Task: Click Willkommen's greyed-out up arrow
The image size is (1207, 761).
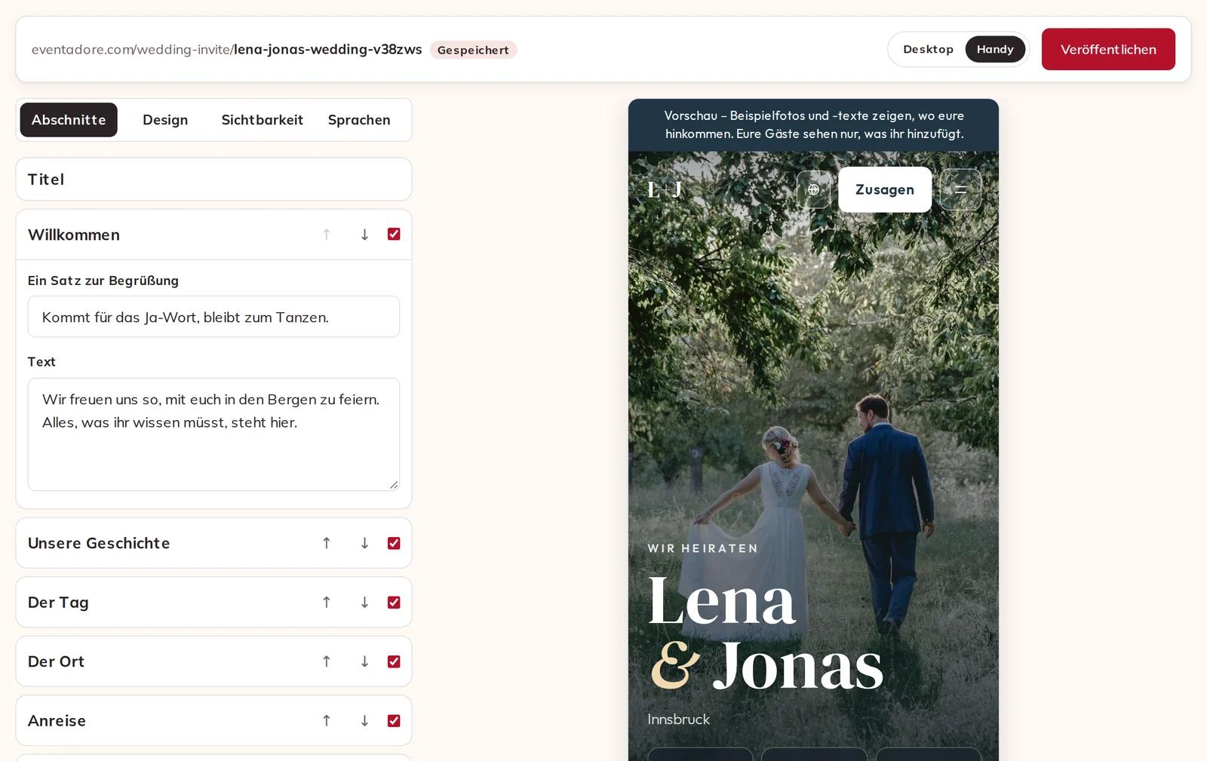Action: (327, 235)
